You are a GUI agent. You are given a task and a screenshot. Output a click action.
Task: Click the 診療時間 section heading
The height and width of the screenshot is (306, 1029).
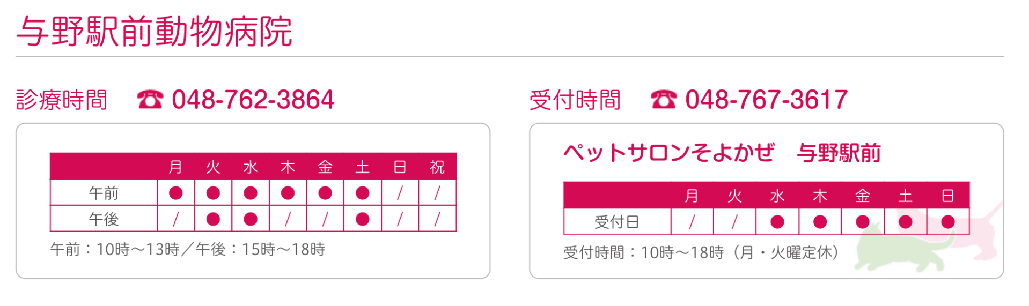62,100
